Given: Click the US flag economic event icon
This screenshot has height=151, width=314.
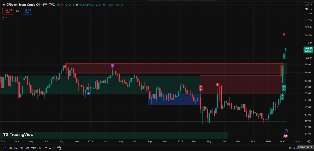Looking at the screenshot, I should [286, 136].
